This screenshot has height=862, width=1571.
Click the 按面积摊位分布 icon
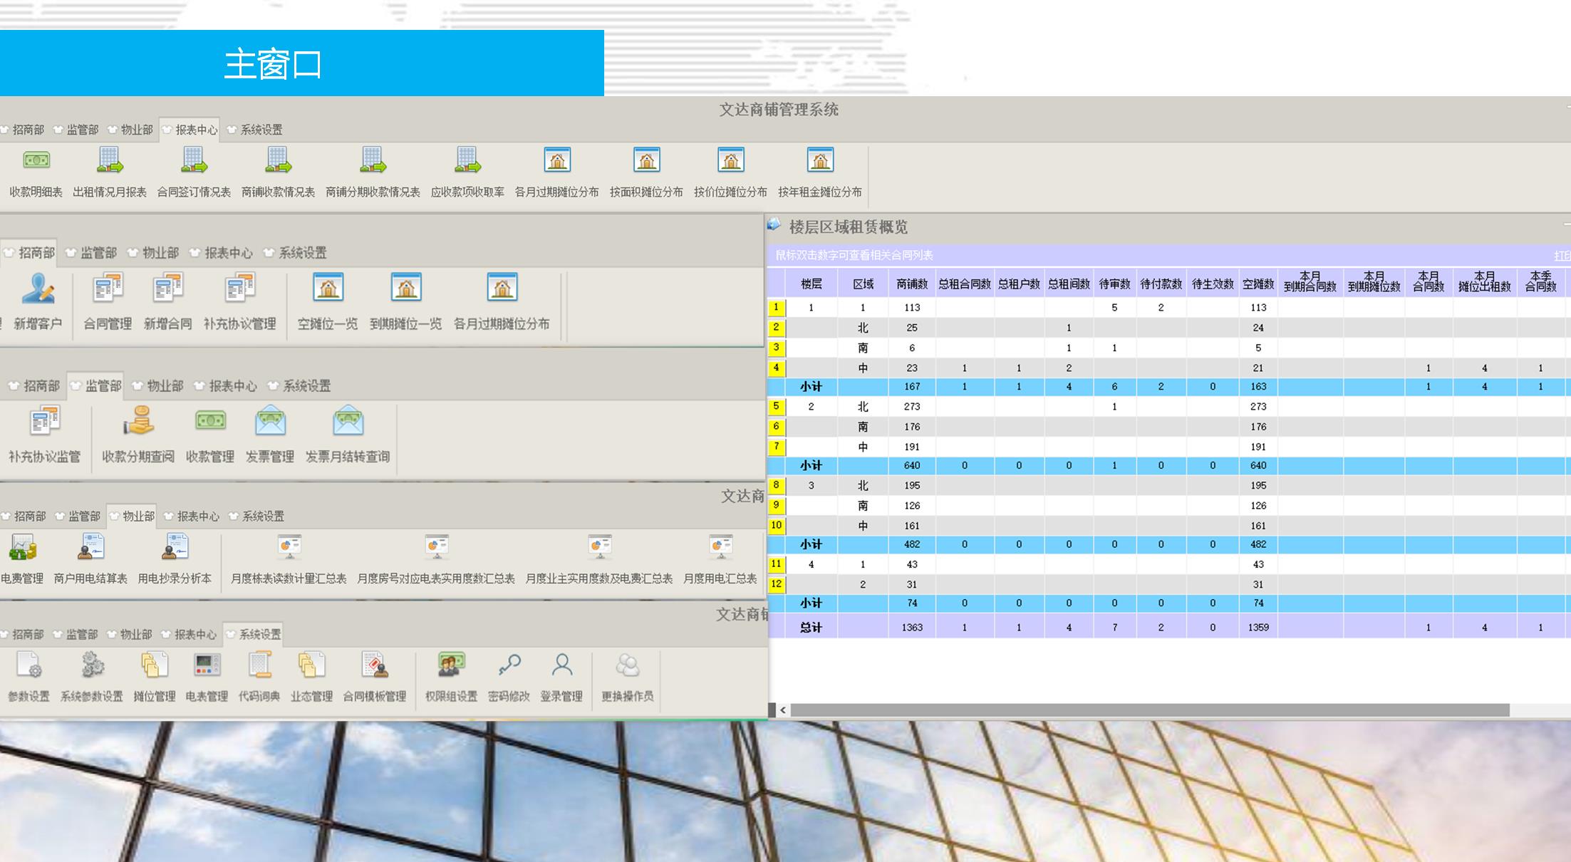(x=646, y=161)
